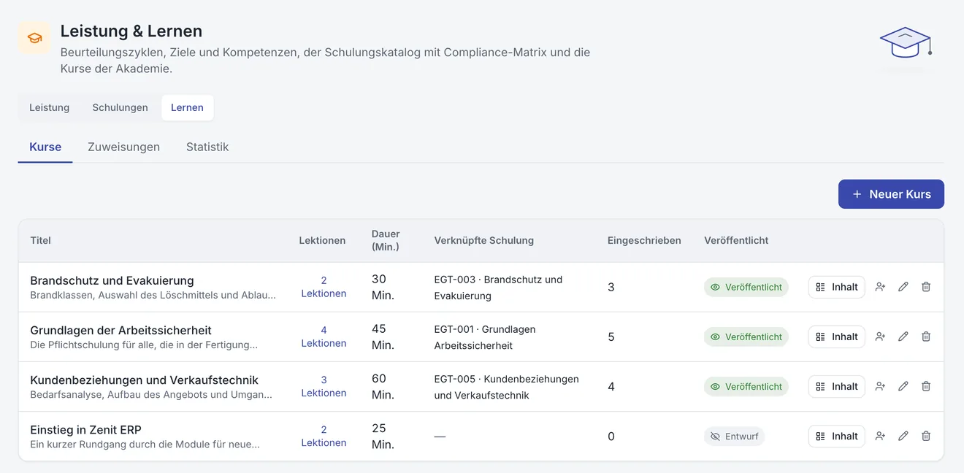Click the large graduation cap illustration

(906, 44)
